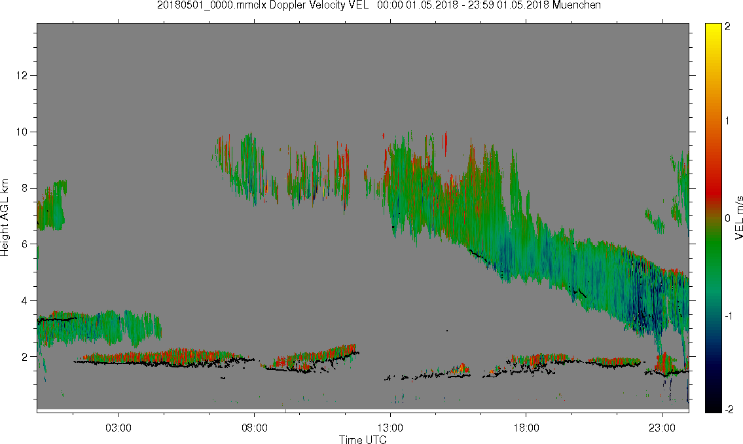Click the 'VEL m/s' colorbar label
Viewport: 743px width, 444px height.
738,217
